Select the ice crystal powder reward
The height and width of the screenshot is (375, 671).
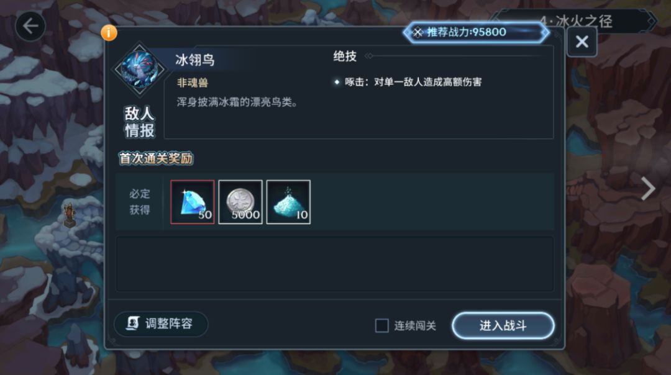tap(288, 202)
